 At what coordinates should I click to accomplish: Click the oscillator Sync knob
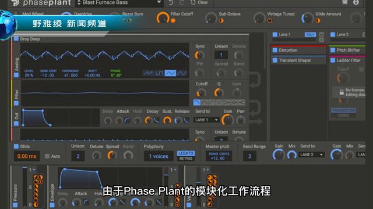tap(199, 56)
